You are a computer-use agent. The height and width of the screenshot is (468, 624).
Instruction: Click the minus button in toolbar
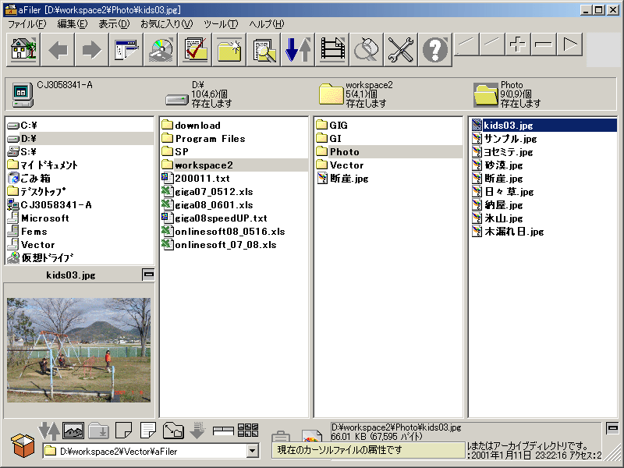tap(543, 44)
